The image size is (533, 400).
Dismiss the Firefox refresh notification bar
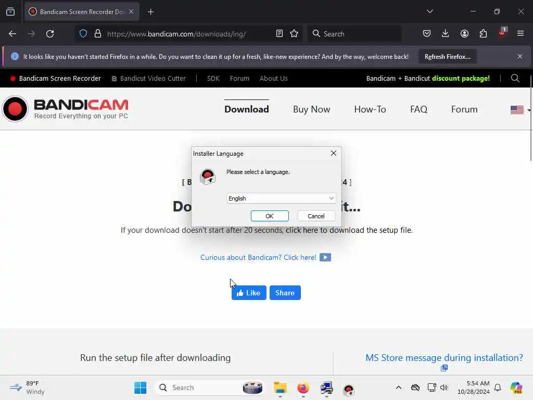pyautogui.click(x=520, y=56)
